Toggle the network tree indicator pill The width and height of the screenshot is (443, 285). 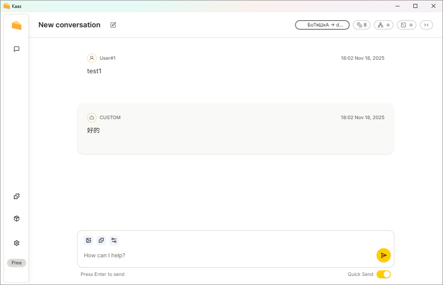coord(383,25)
